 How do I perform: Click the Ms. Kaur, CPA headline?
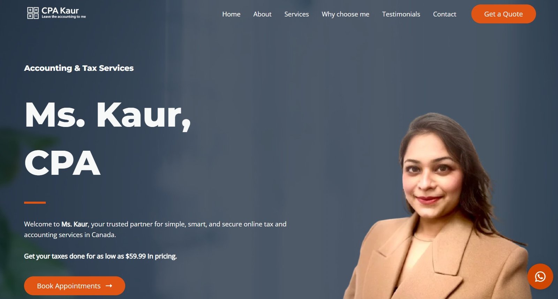point(108,139)
